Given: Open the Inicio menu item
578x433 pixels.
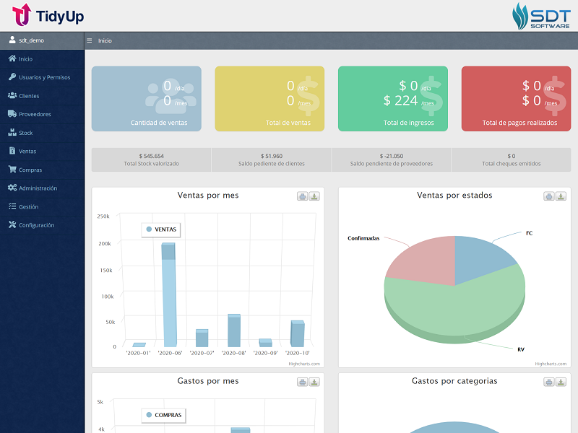Looking at the screenshot, I should click(x=43, y=59).
